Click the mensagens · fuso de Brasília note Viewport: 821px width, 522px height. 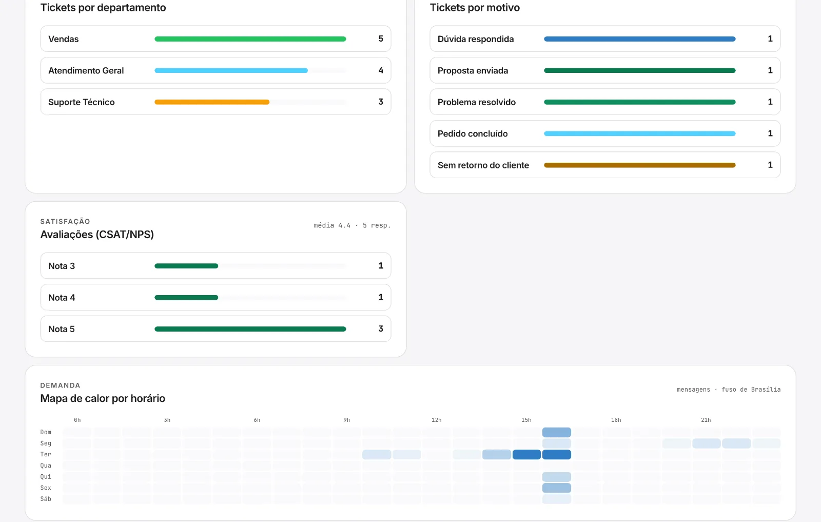tap(729, 390)
